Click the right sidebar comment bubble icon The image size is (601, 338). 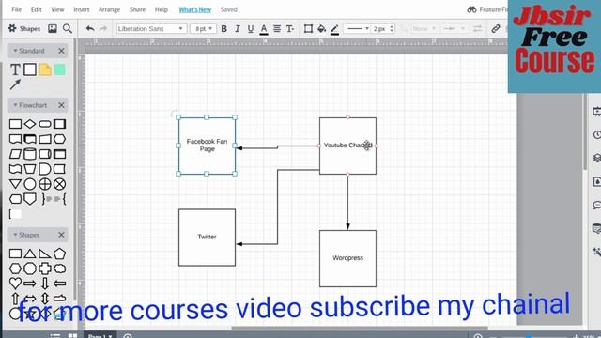597,206
